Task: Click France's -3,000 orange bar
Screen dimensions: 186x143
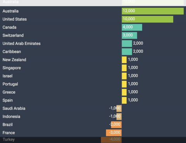Action: (x=114, y=133)
